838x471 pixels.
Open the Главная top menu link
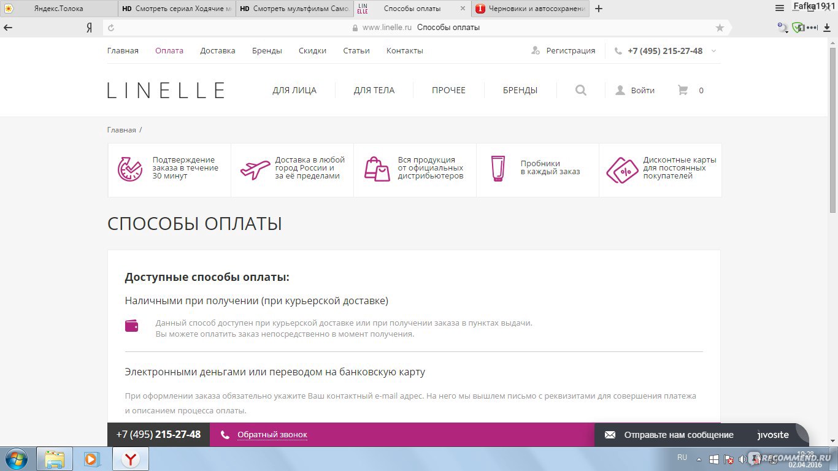(123, 51)
